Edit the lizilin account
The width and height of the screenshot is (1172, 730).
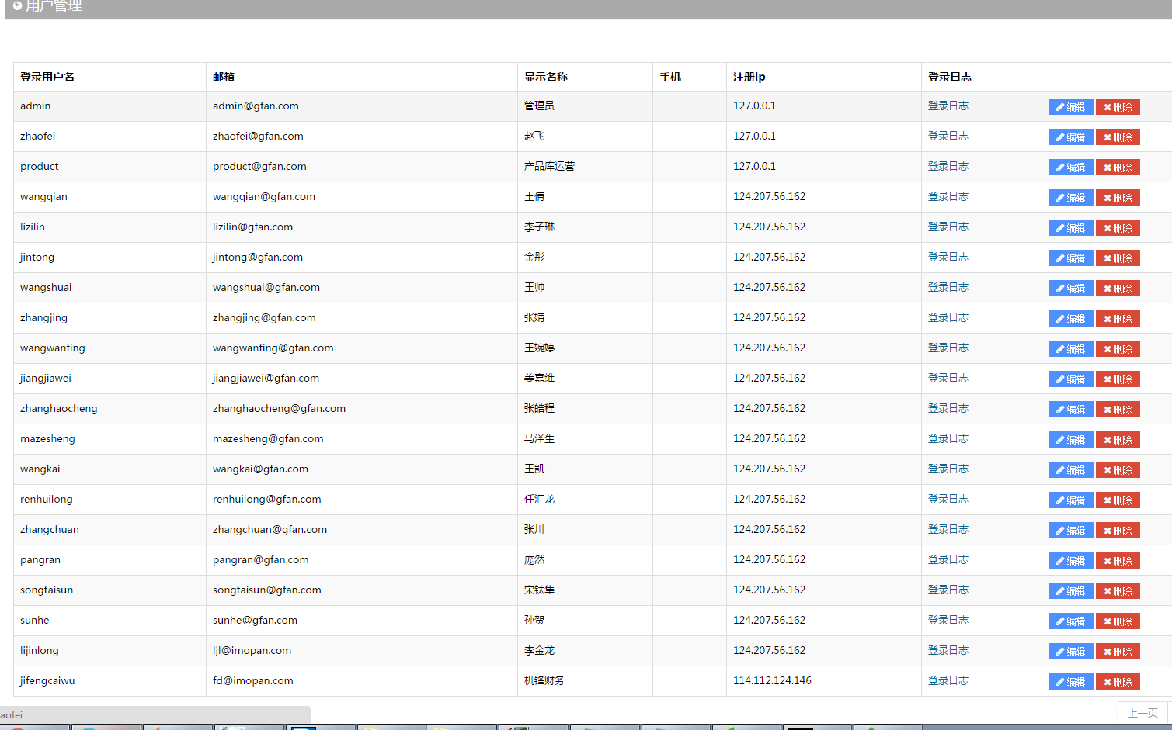tap(1070, 228)
